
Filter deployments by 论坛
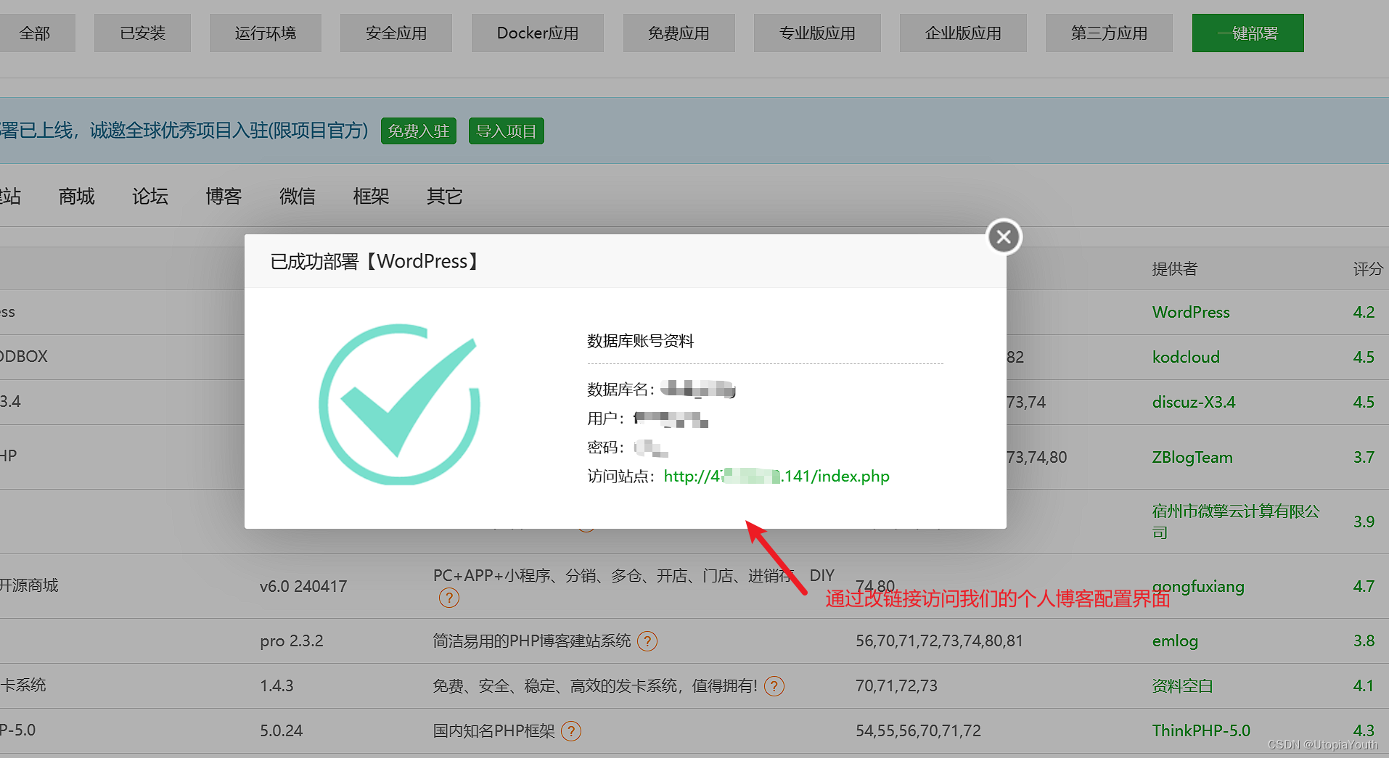coord(150,196)
